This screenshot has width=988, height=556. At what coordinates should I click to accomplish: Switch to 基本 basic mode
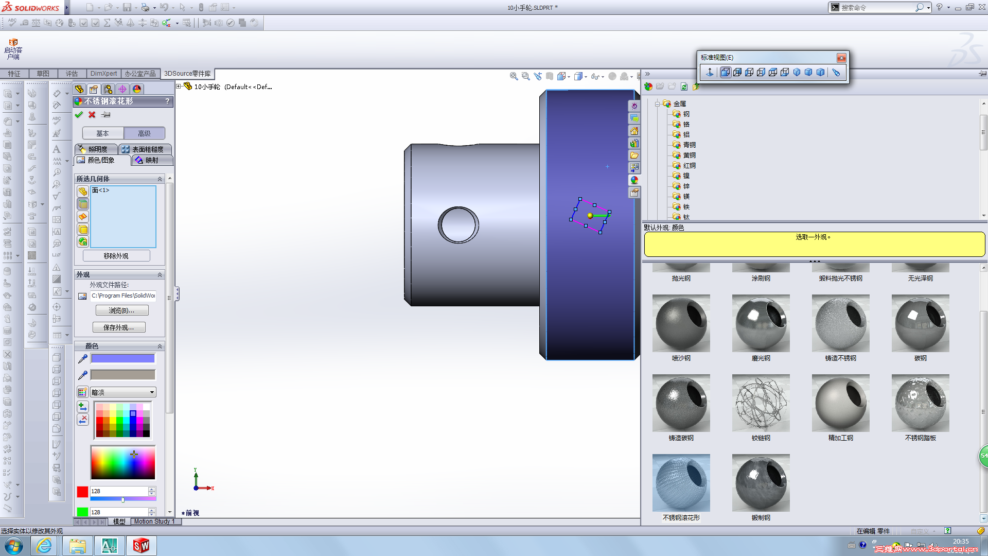pyautogui.click(x=102, y=133)
